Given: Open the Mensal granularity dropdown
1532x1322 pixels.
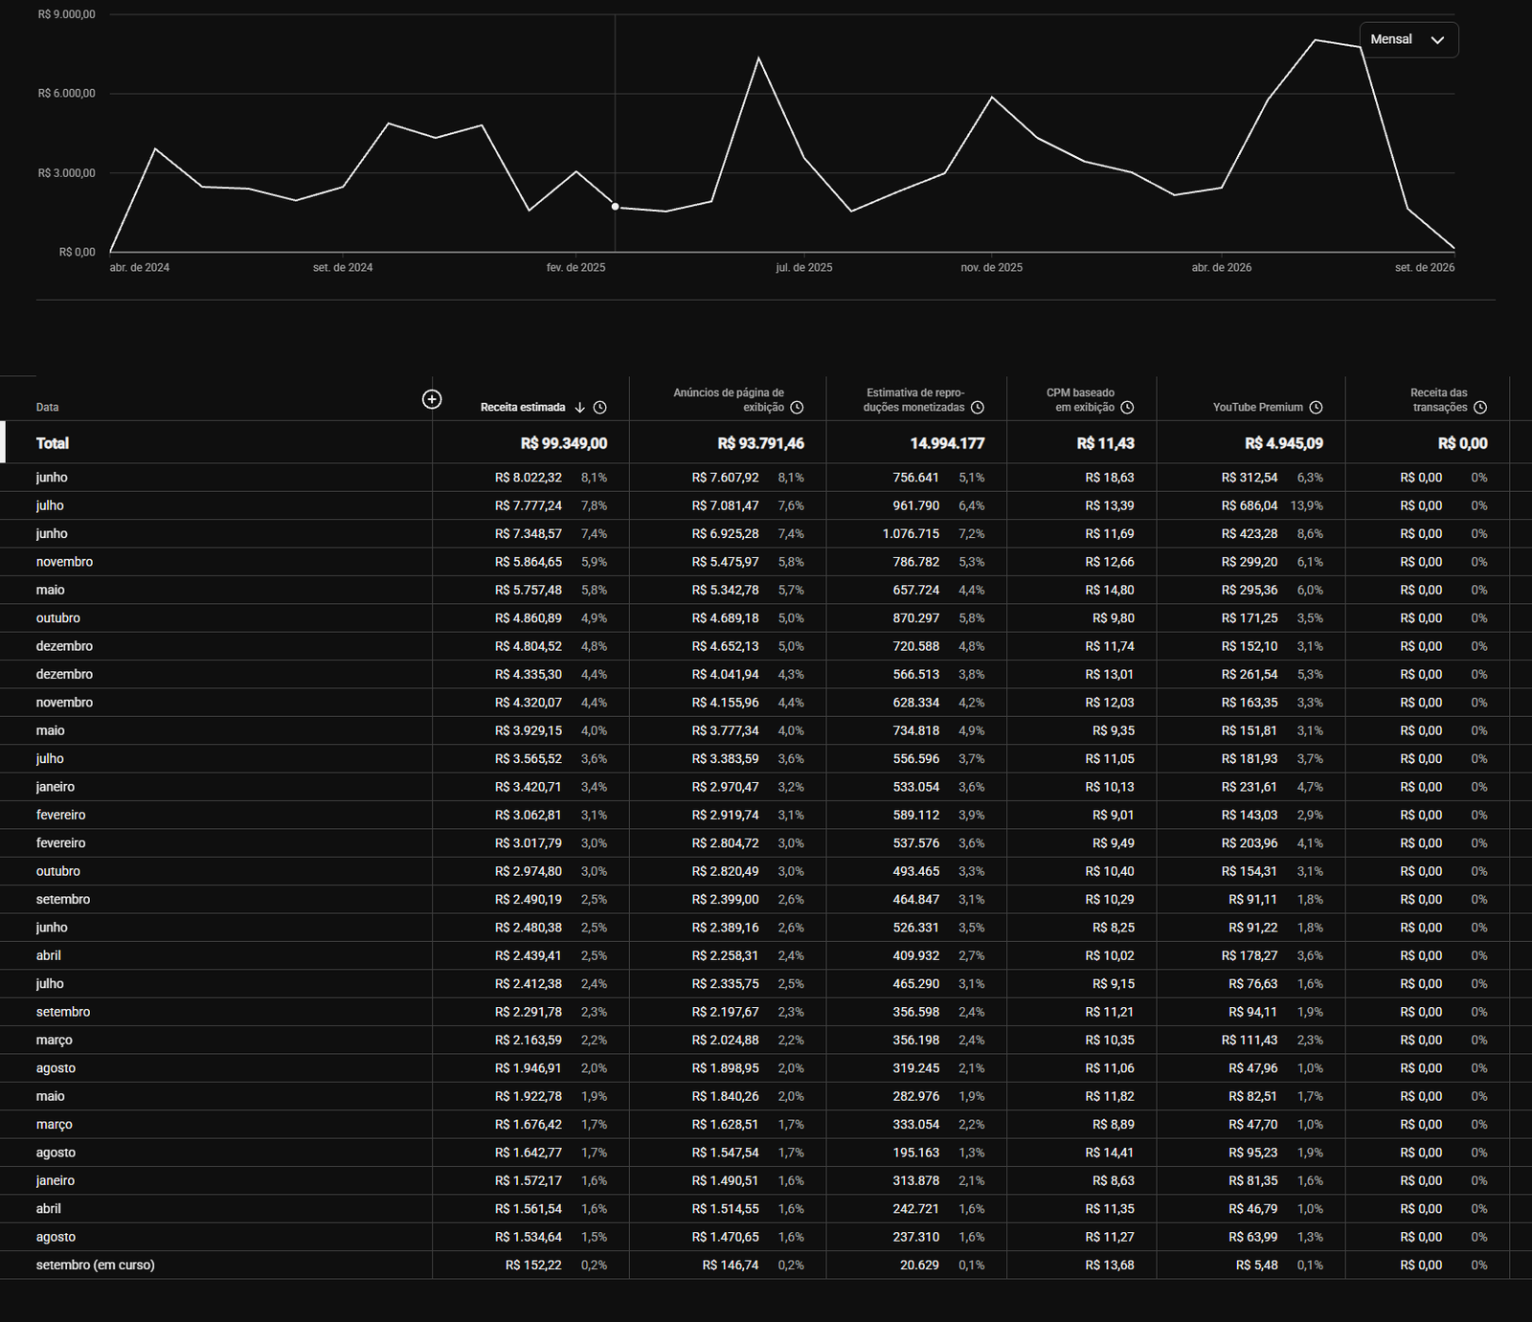Looking at the screenshot, I should tap(1408, 40).
